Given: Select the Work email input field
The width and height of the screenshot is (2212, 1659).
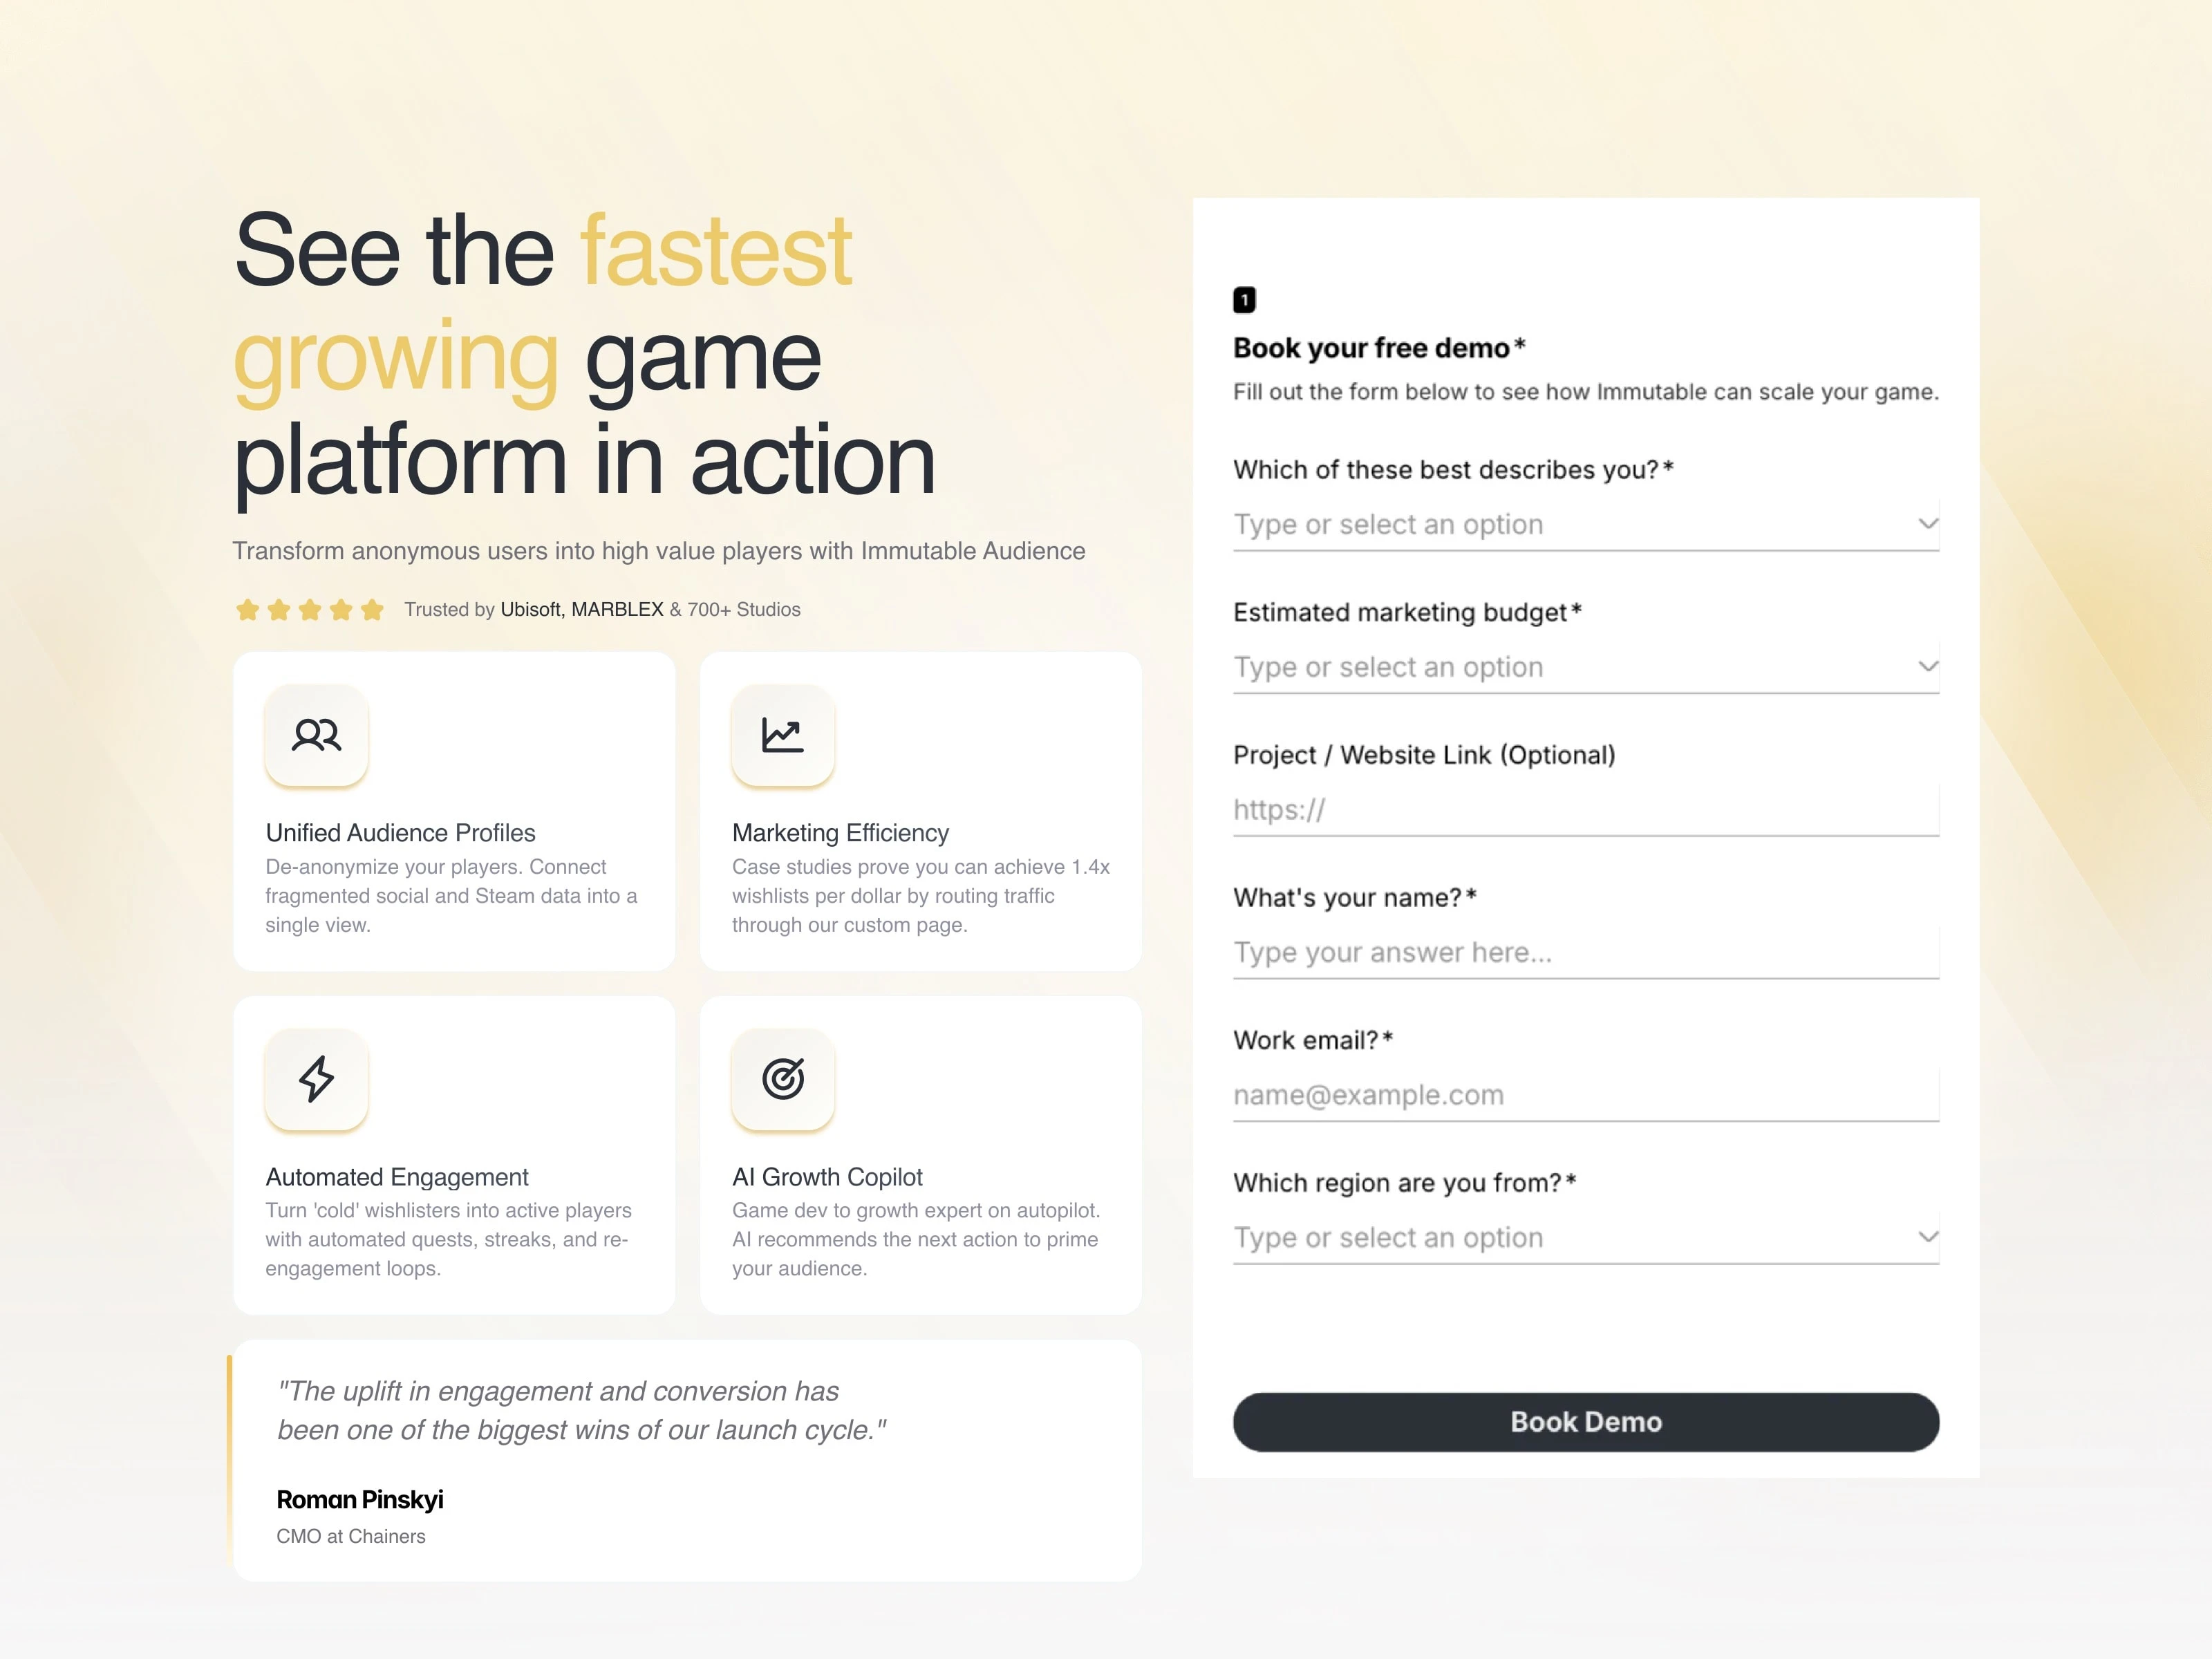Looking at the screenshot, I should click(1585, 1096).
